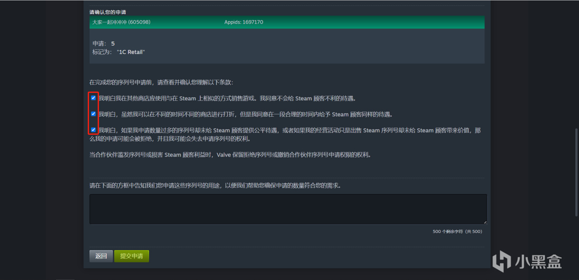This screenshot has width=579, height=280.
Task: Click the 申请: 5 quantity text
Action: click(x=104, y=43)
